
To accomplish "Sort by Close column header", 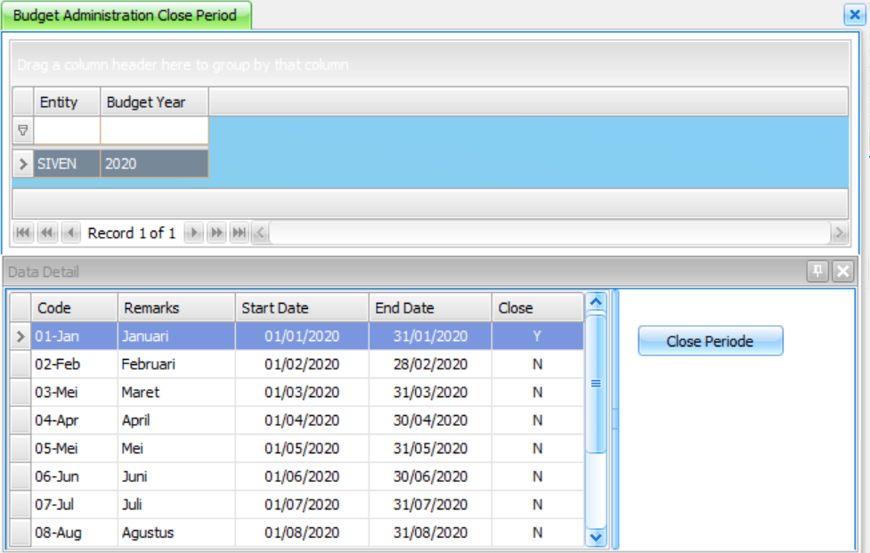I will pyautogui.click(x=538, y=308).
